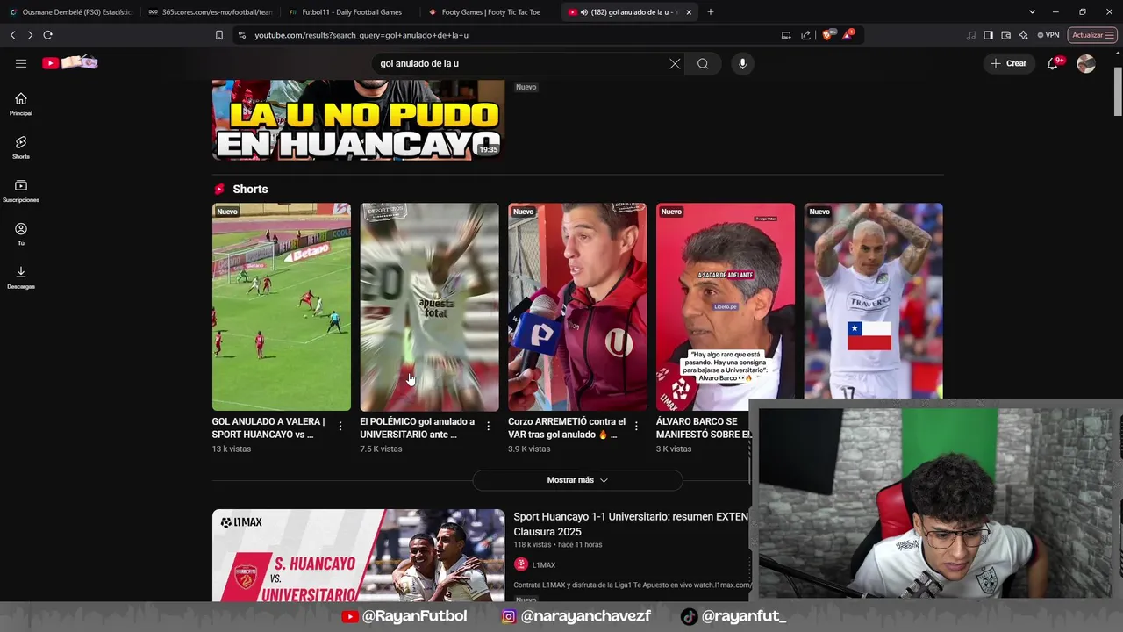Toggle the browser sidebar panel icon

(988, 35)
